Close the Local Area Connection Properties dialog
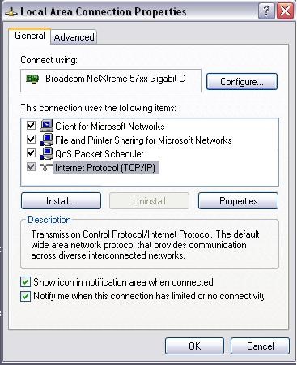297x365 pixels. tap(285, 11)
